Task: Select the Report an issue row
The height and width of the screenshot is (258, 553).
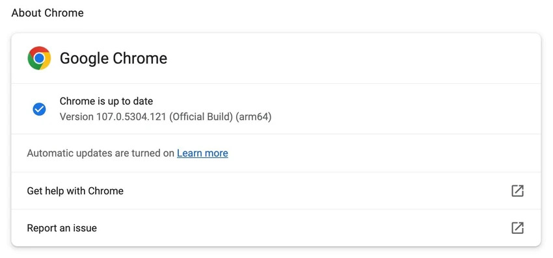Action: (276, 227)
